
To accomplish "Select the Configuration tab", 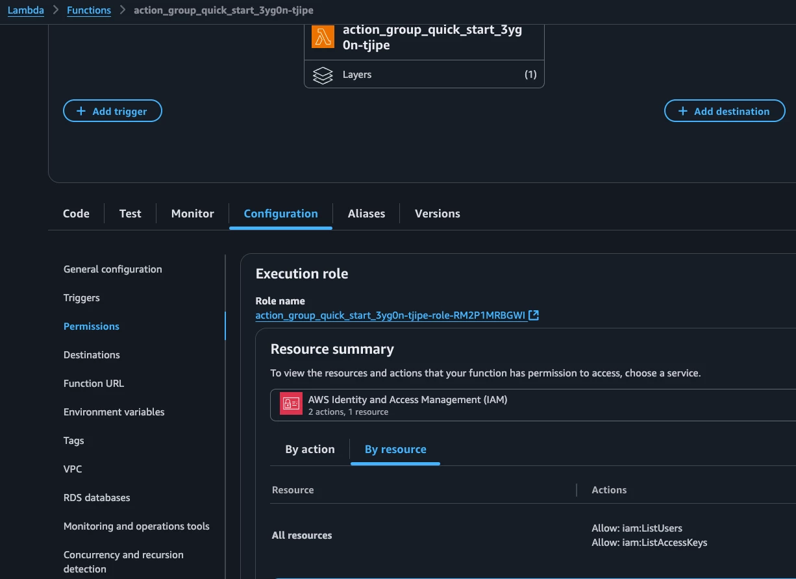I will [280, 214].
